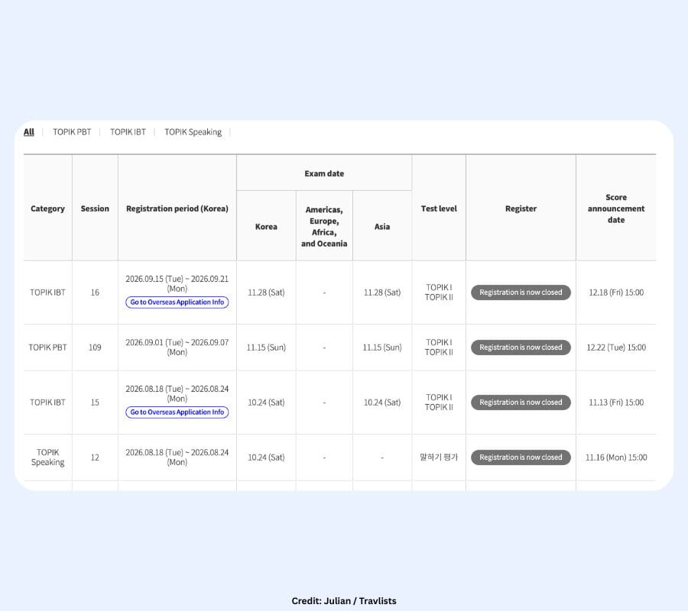The width and height of the screenshot is (688, 611).
Task: Click closed registration button for session 109
Action: (521, 348)
